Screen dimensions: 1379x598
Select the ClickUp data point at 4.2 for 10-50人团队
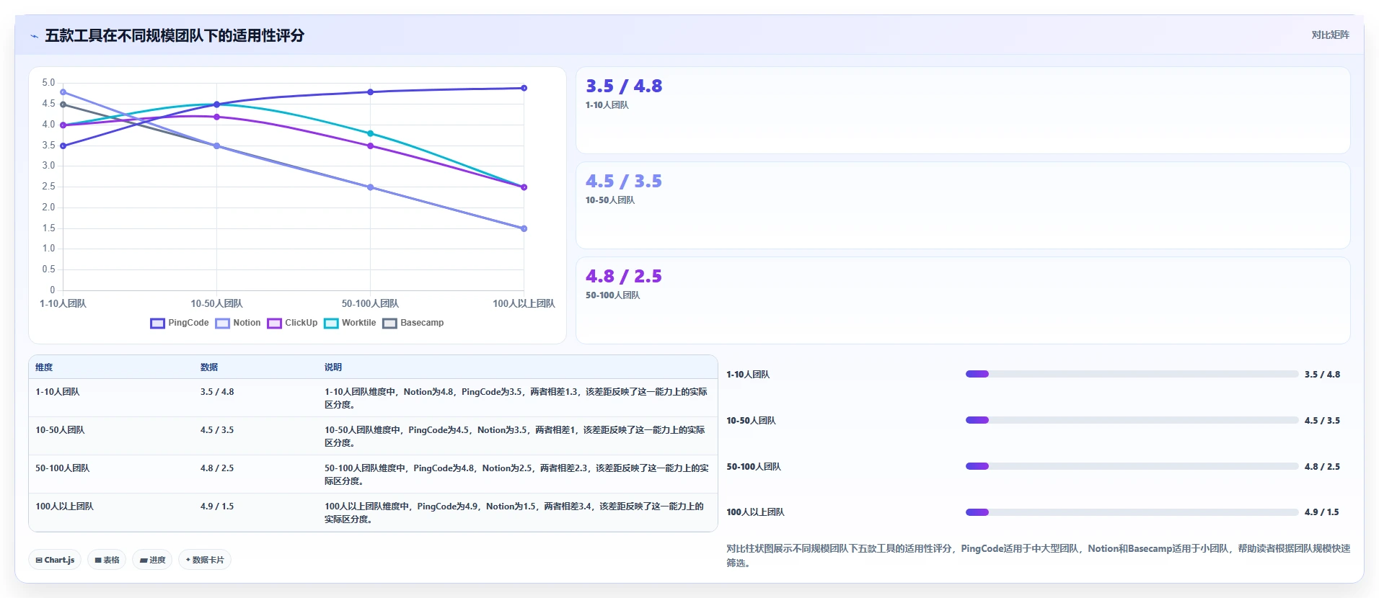tap(217, 117)
